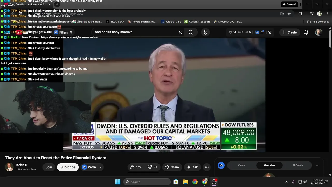Open the Choose A CPU bookmark
332x187 pixels.
pos(227,22)
